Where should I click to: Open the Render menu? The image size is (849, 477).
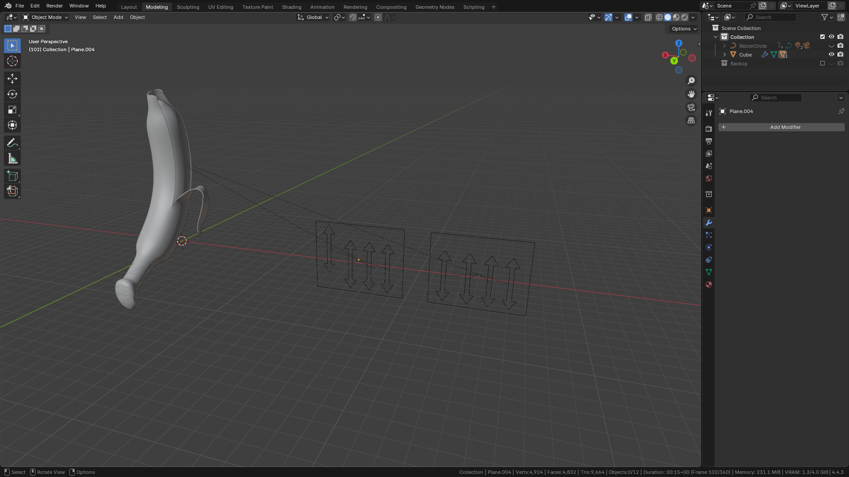pyautogui.click(x=54, y=6)
